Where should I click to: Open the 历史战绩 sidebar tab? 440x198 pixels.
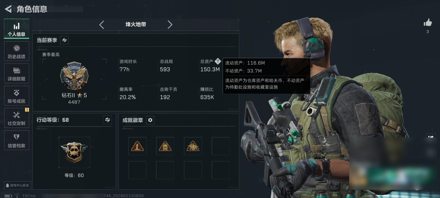coord(16,51)
